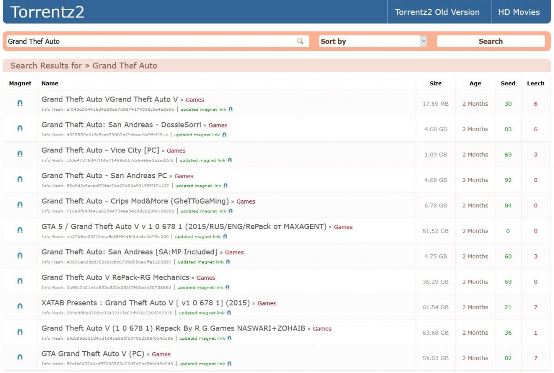
Task: Click small magnet beside updated link for hash 089a99ba
Action: coord(229,313)
